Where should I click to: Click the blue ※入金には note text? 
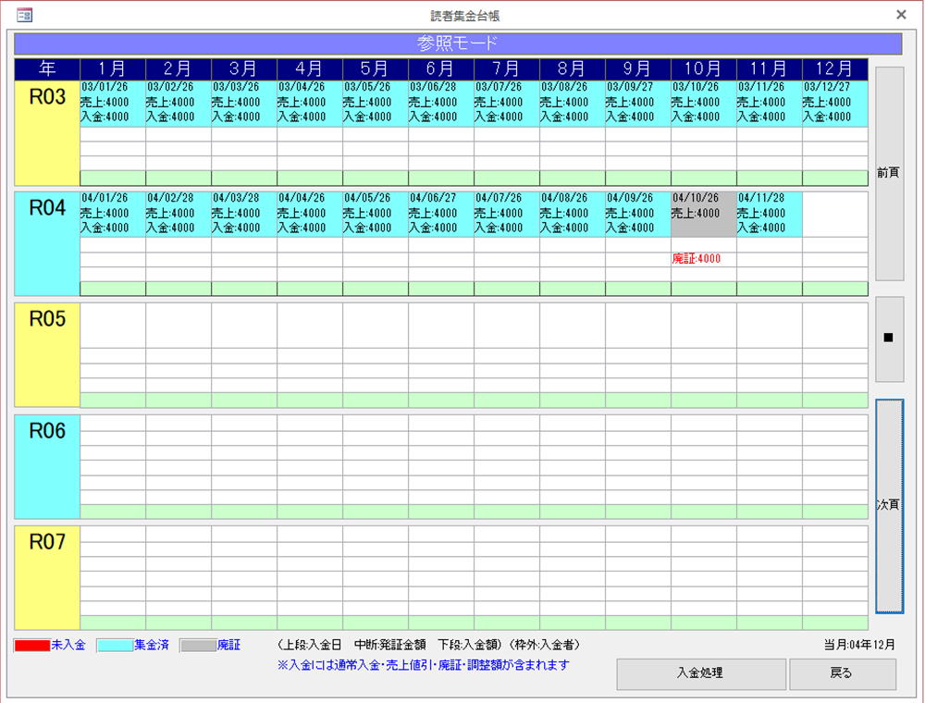(x=424, y=665)
